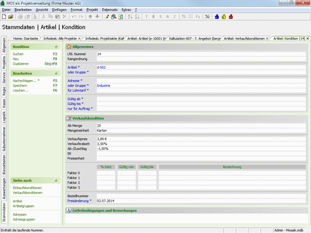The image size is (311, 233).
Task: Click Duplizieren in the Kondition panel
Action: 21,64
